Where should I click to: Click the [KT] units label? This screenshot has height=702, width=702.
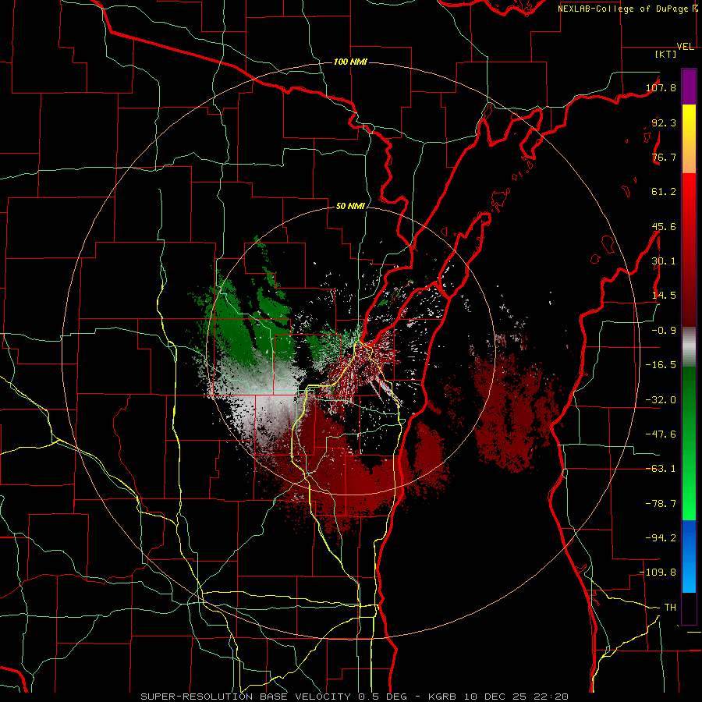pyautogui.click(x=665, y=55)
